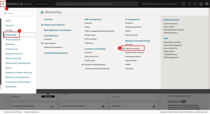
Task: Click the navigation menu Search field
Action: pos(20,13)
